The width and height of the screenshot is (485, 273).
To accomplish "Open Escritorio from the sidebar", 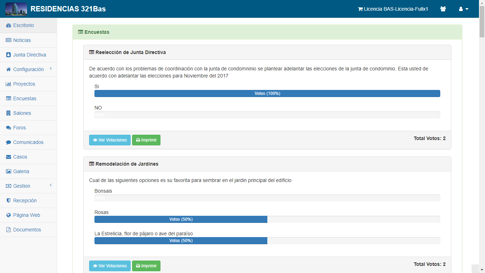I will [x=23, y=25].
